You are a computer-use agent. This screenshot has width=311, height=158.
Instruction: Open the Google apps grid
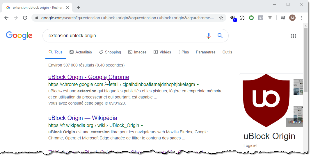(294, 36)
